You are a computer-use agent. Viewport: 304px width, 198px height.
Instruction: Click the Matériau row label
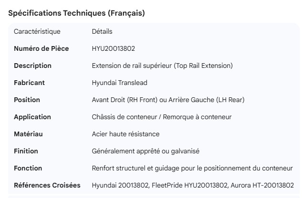point(28,134)
